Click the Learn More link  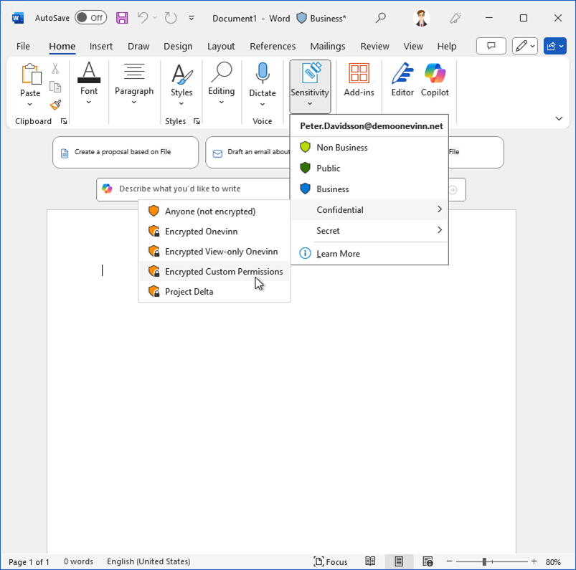338,254
